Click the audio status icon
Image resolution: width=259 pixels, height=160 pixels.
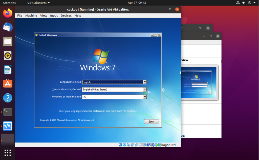point(128,145)
